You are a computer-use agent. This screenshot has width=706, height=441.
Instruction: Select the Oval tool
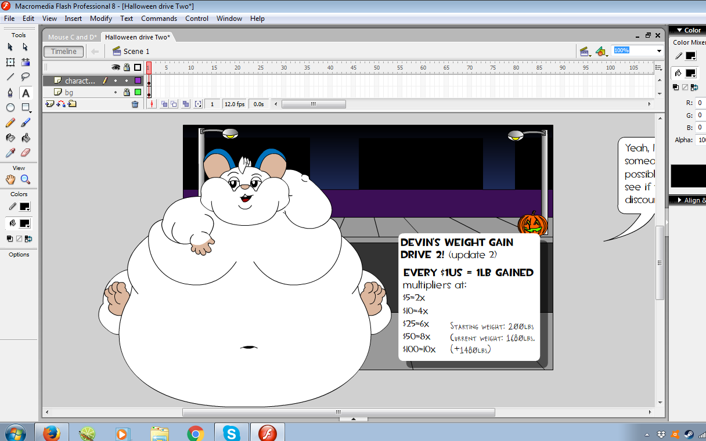click(10, 108)
